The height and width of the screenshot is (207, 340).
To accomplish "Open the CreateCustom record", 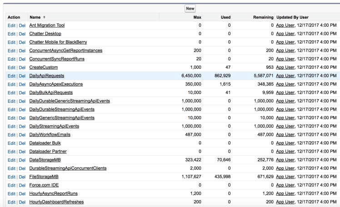I will coord(43,67).
